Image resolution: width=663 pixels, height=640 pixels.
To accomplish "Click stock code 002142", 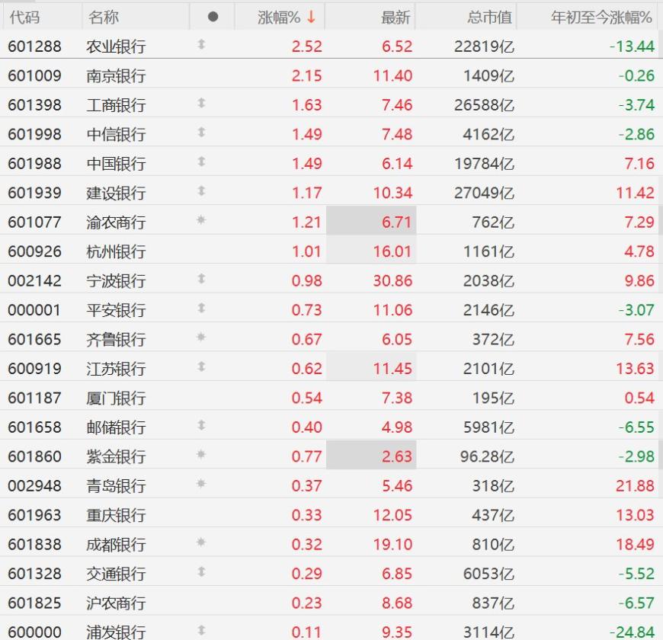I will [x=34, y=280].
